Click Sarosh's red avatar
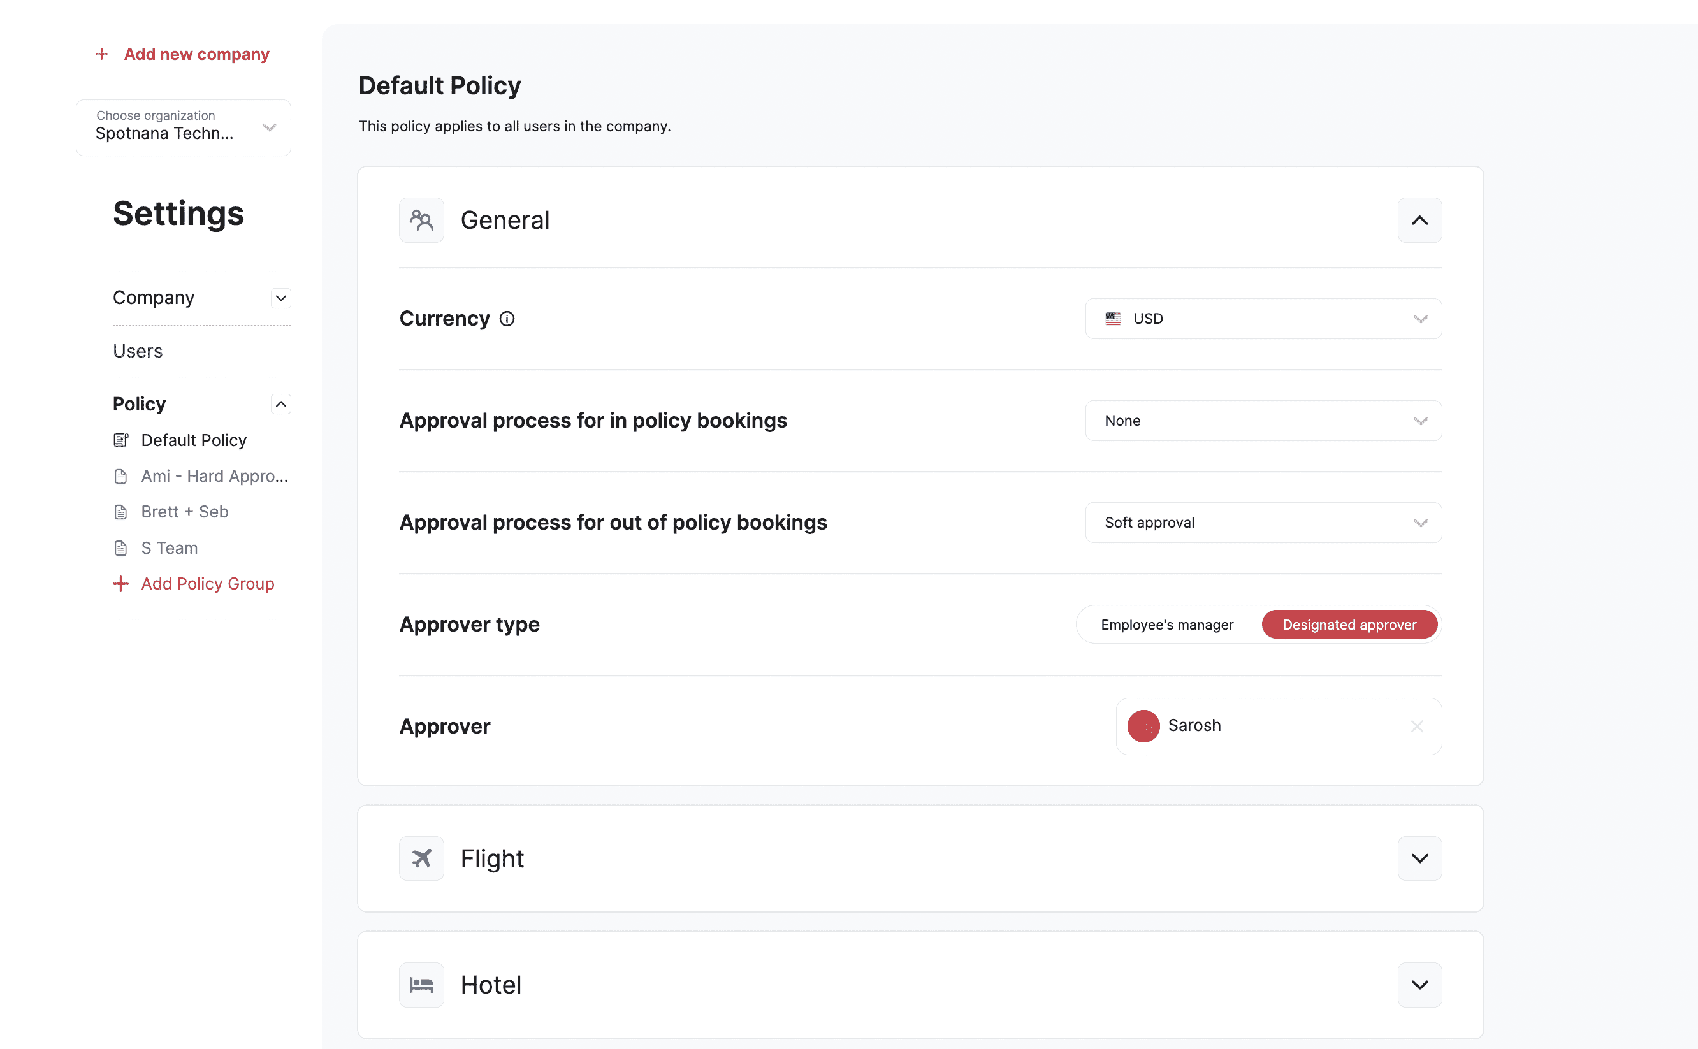 [1143, 726]
